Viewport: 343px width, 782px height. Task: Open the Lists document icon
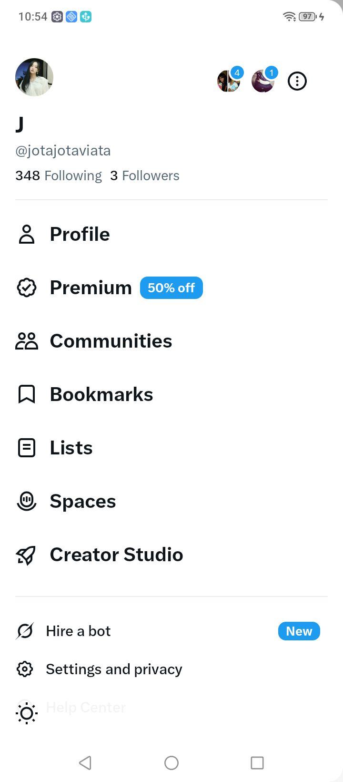pos(27,448)
